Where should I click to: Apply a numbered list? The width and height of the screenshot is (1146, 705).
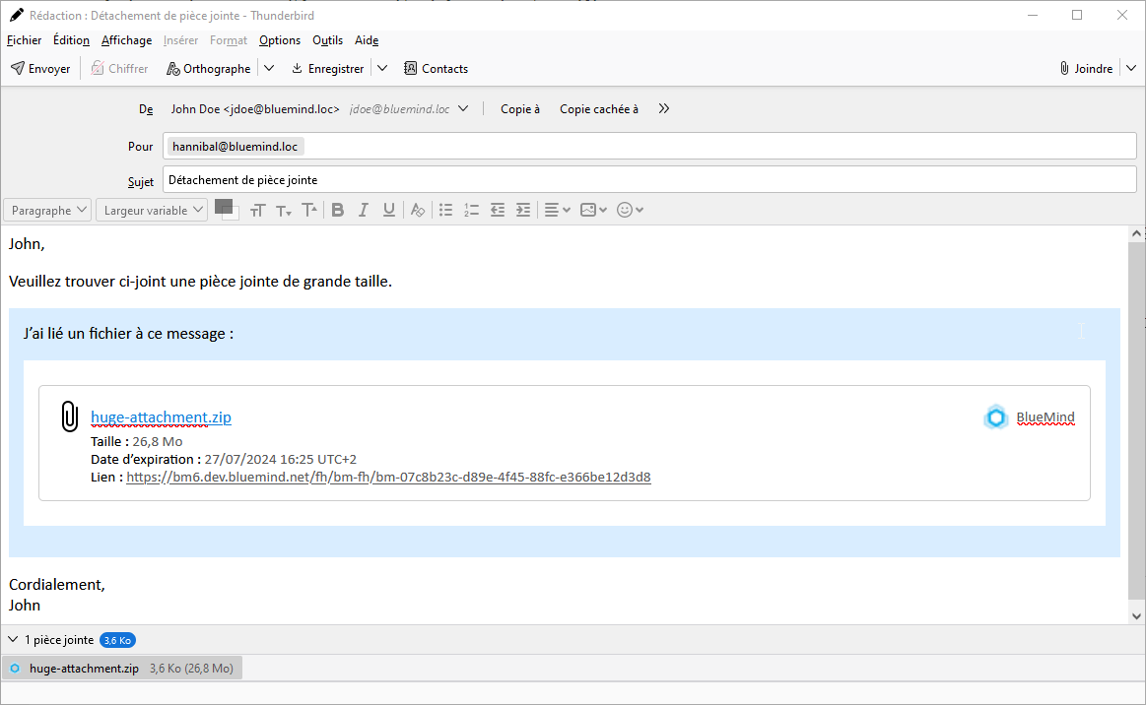point(471,210)
